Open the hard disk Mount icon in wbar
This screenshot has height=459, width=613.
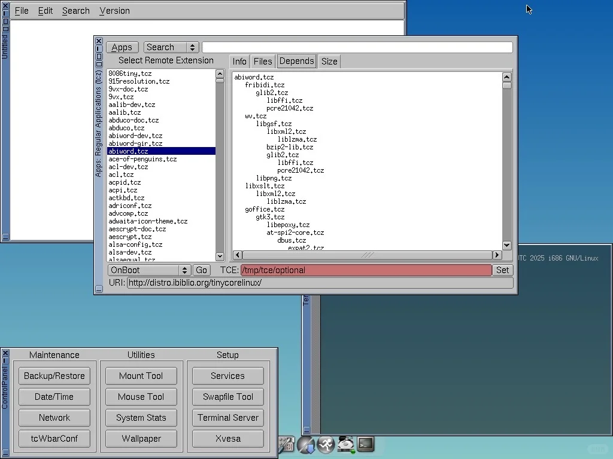coord(345,445)
